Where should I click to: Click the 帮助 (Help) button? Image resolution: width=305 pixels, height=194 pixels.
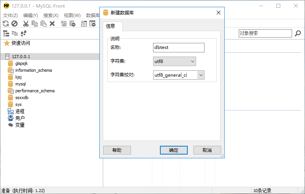point(117,150)
